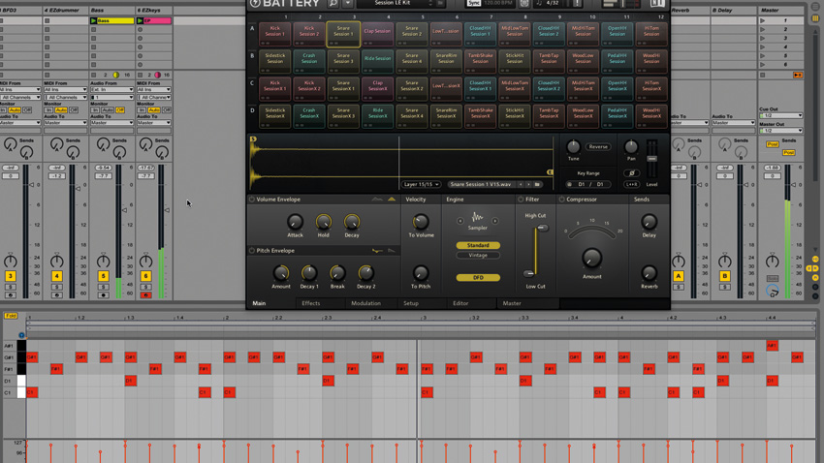Select the Crash Session pad in row B
This screenshot has height=463, width=824.
tap(309, 61)
